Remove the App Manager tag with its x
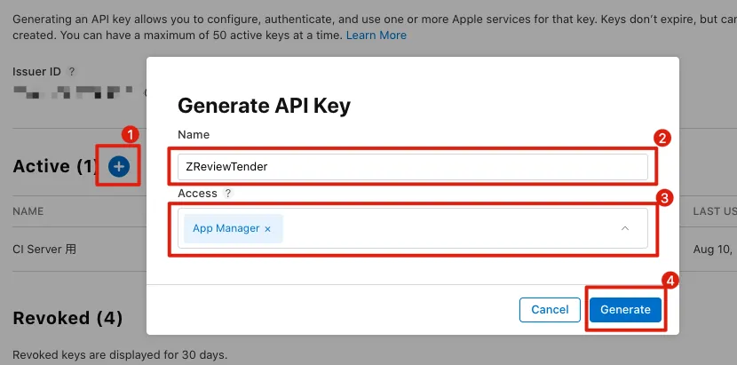Screen dimensions: 737x365 267,229
